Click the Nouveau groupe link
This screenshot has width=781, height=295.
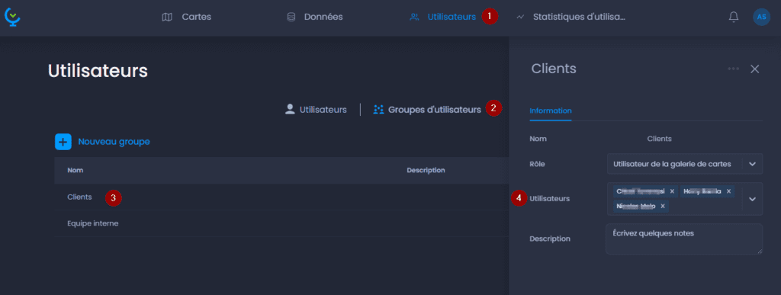tap(114, 142)
